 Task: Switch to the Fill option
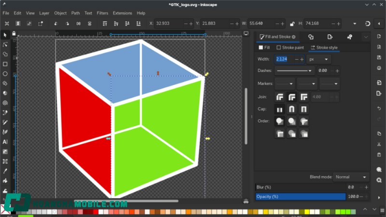(264, 48)
